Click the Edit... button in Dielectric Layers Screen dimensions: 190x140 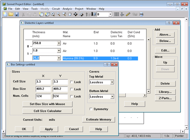(x=165, y=50)
